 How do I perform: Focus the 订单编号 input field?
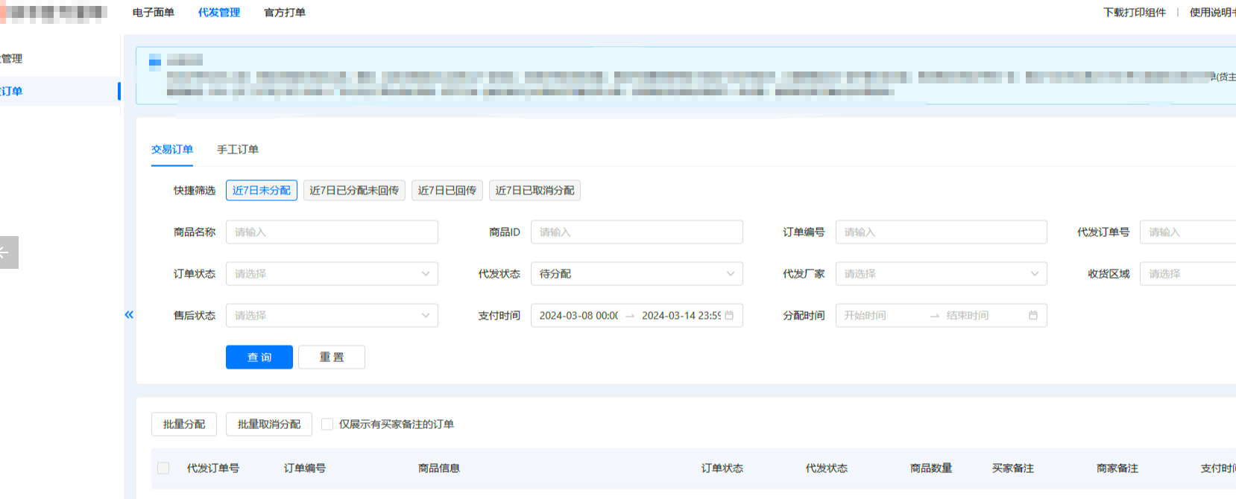click(x=942, y=232)
